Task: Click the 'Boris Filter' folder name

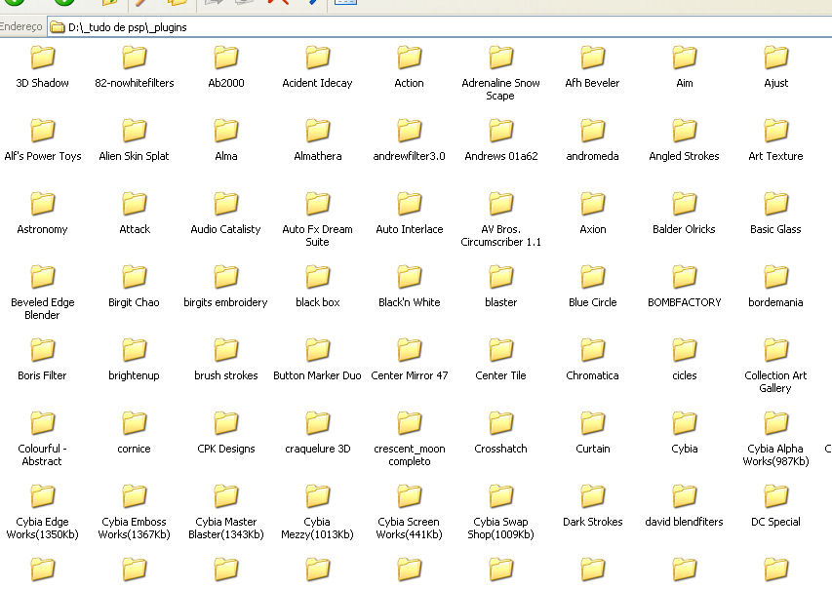Action: pyautogui.click(x=43, y=375)
